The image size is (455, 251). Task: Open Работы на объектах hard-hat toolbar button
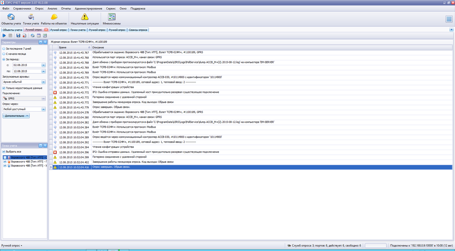54,19
